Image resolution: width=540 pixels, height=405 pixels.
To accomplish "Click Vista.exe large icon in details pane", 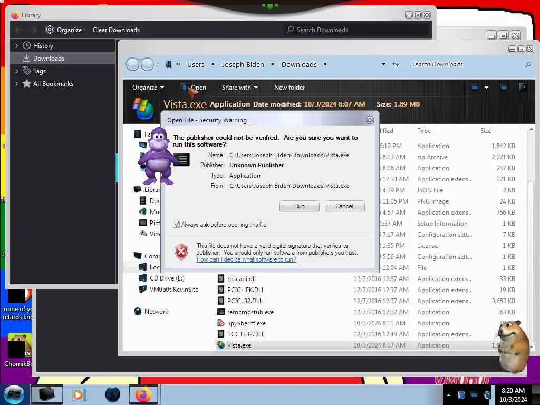I will point(143,109).
